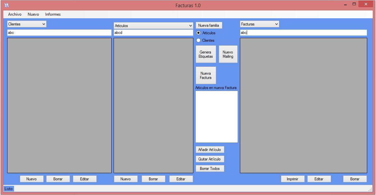
Task: Close the Facturas 1.0 window
Action: (366, 4)
